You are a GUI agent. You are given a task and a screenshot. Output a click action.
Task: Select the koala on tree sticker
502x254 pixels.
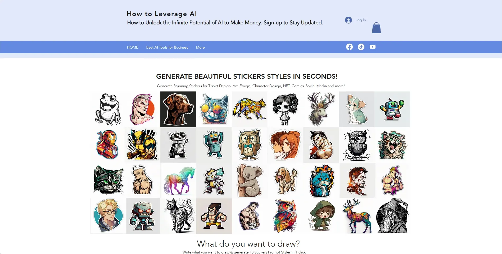(x=250, y=181)
